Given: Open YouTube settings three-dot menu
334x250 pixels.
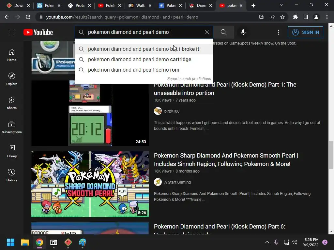Looking at the screenshot, I should (279, 32).
